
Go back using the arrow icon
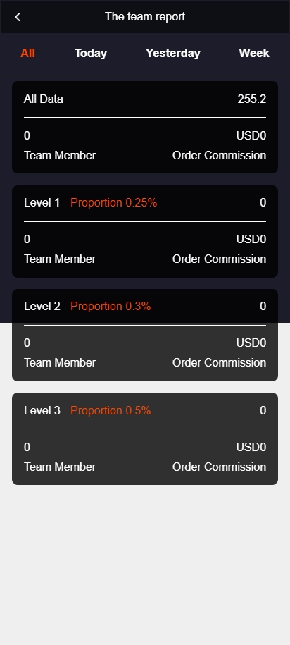(18, 17)
